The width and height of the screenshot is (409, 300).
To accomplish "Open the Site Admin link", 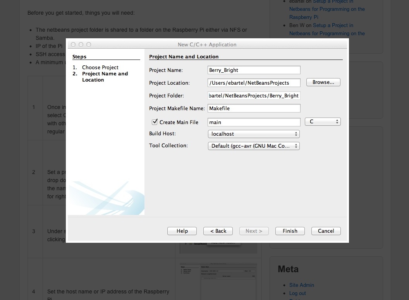I will [x=302, y=285].
